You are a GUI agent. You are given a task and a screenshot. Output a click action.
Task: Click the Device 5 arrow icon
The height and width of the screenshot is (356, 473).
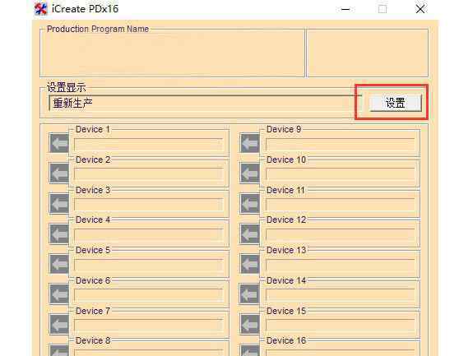pos(59,264)
